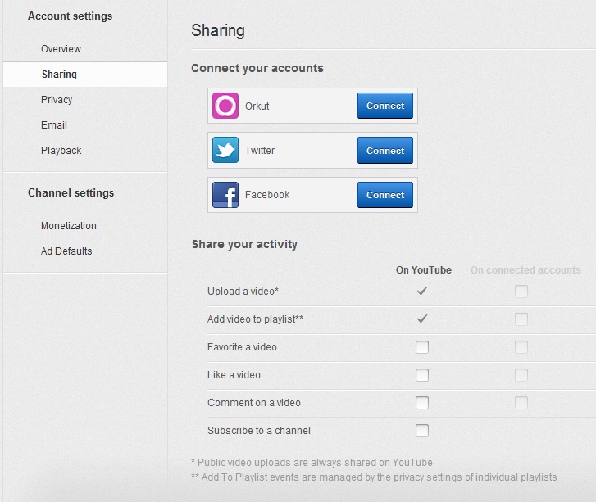Image resolution: width=596 pixels, height=502 pixels.
Task: Open Email settings
Action: [x=54, y=125]
